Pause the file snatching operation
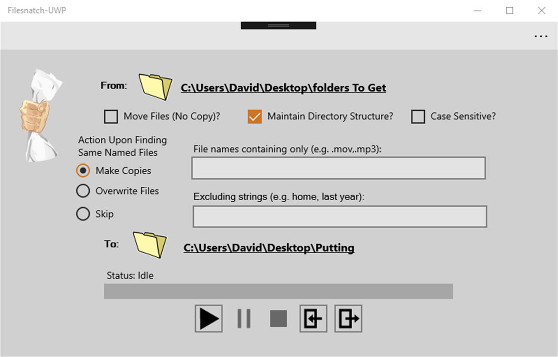This screenshot has width=558, height=357. pos(244,318)
